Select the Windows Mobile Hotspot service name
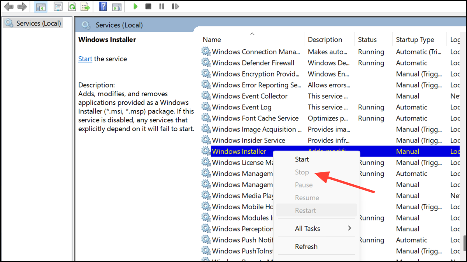 tap(242, 206)
